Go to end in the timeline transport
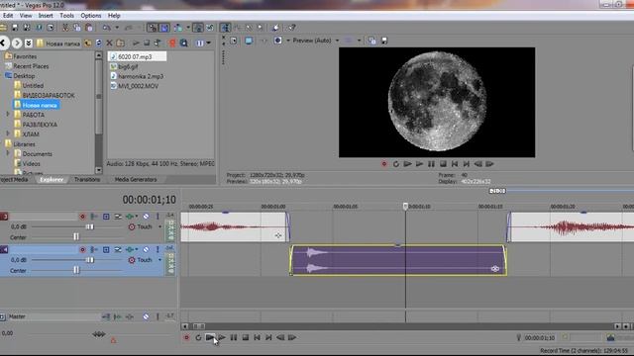Viewport: 634px width, 356px height. pyautogui.click(x=268, y=337)
